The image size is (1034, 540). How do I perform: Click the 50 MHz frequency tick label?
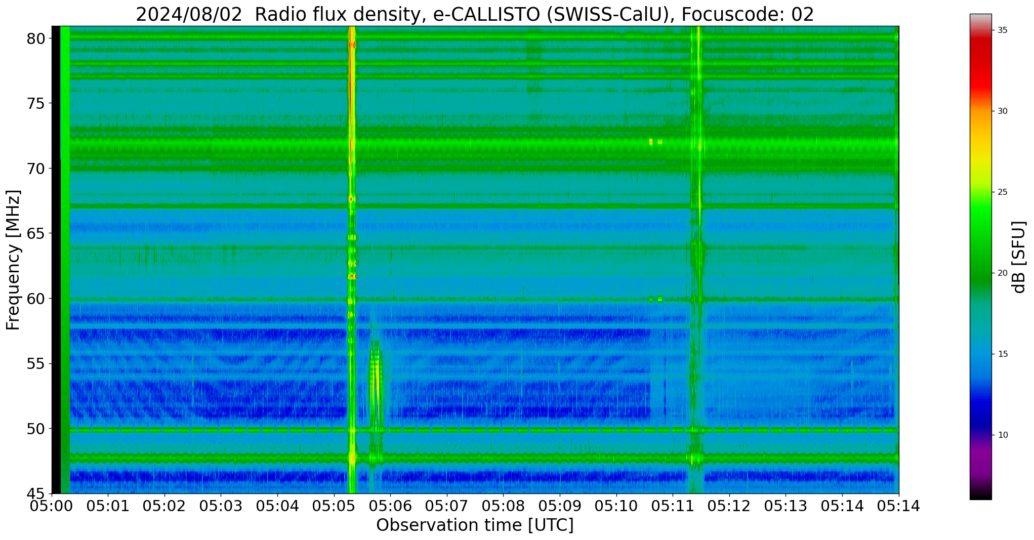[36, 429]
